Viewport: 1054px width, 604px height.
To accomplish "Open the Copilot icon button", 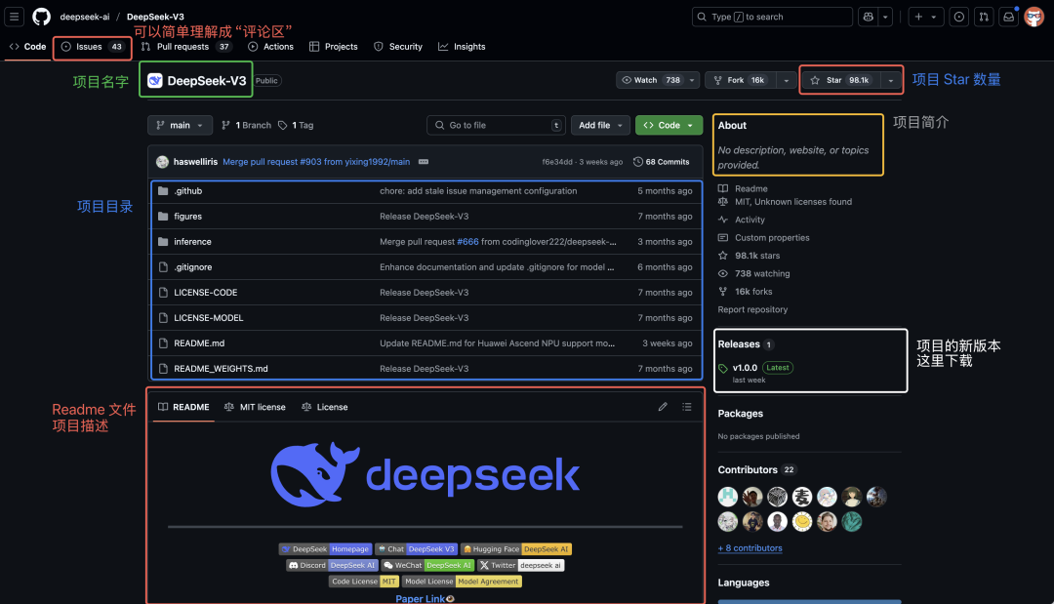I will 868,17.
